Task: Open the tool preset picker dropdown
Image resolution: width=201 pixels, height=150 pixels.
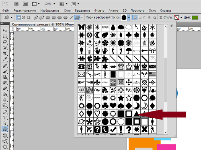Action: pyautogui.click(x=12, y=18)
